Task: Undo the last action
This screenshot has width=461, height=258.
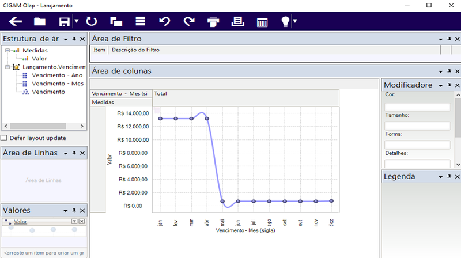Action: (165, 21)
